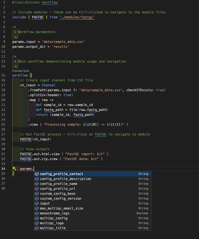Click 'checkIfExists' on line 18

pos(139,90)
